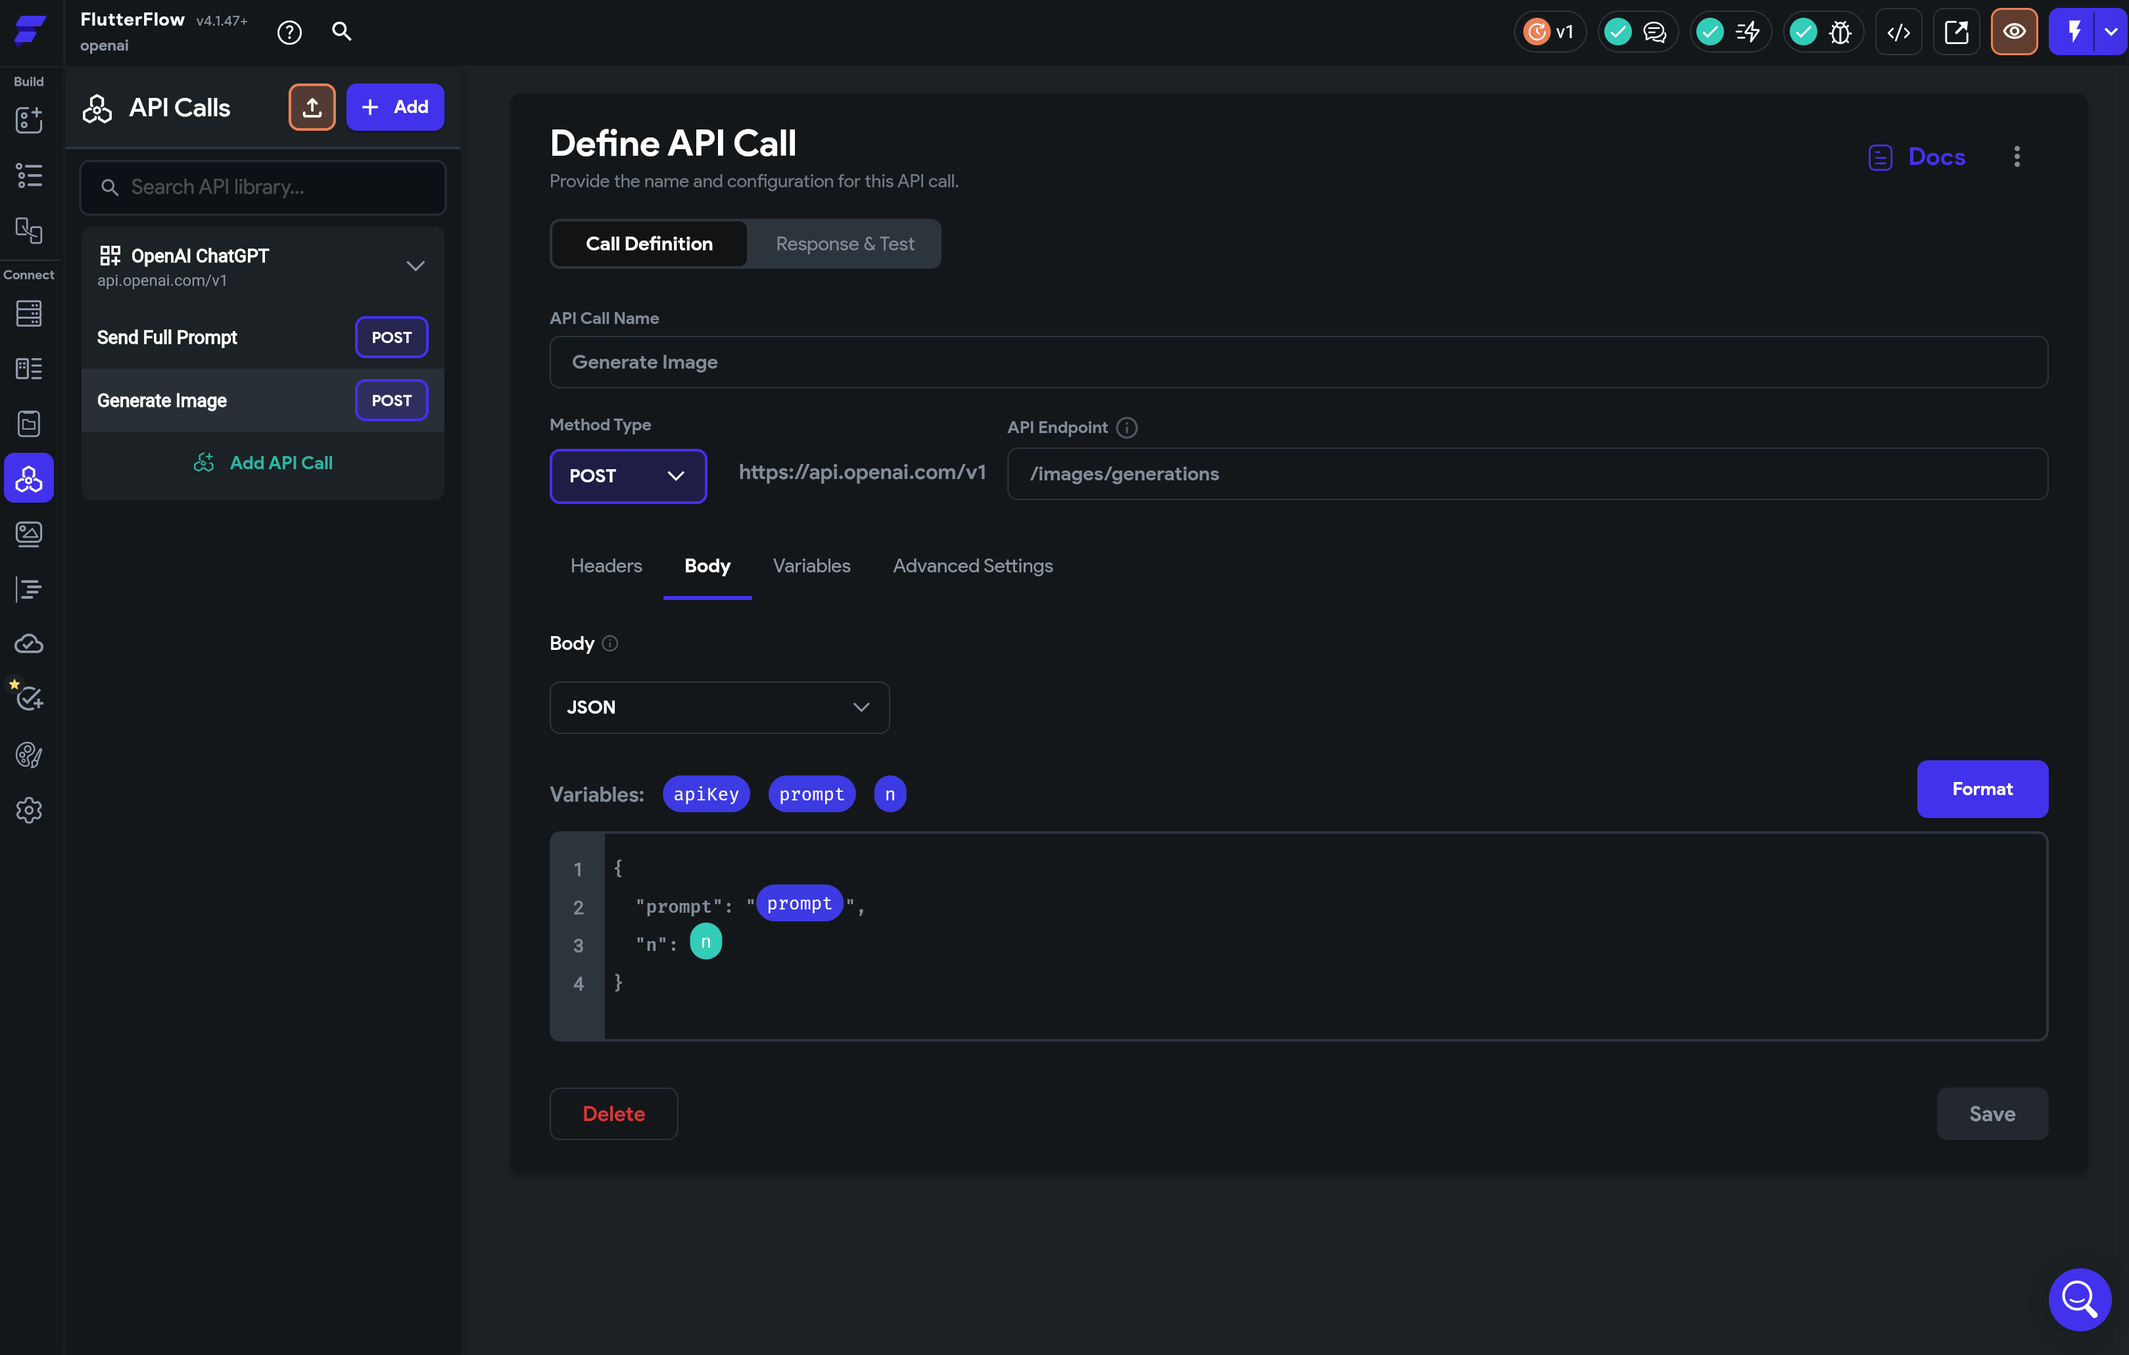Open the Cloud Functions sidebar icon
The height and width of the screenshot is (1355, 2129).
point(29,643)
